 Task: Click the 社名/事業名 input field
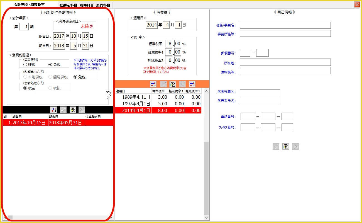coord(285,25)
